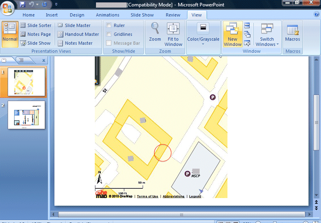Click Fit to Window
This screenshot has height=223, width=321.
click(x=173, y=34)
